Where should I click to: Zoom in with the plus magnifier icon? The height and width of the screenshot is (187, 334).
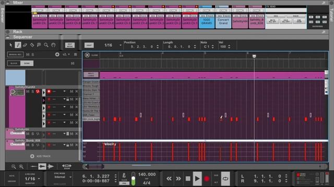(x=21, y=166)
